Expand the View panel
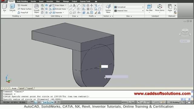The image size is (194, 109). tap(129, 16)
